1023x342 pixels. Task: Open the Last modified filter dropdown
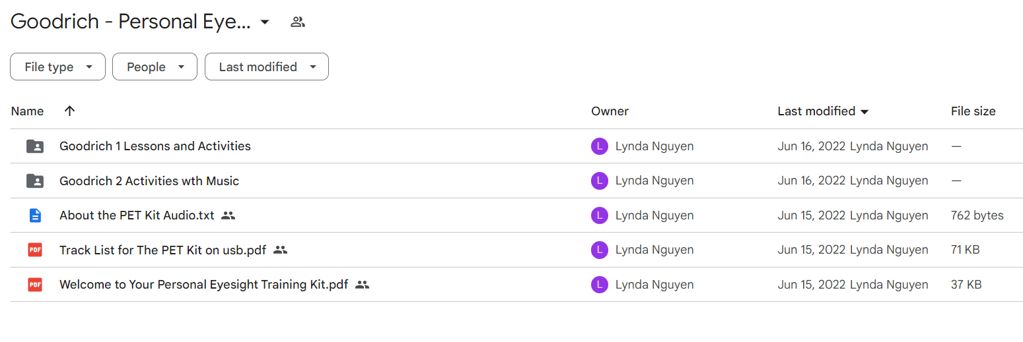267,67
